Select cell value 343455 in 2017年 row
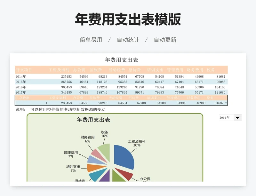Image resolution: width=256 pixels, height=196 pixels. coord(67,92)
